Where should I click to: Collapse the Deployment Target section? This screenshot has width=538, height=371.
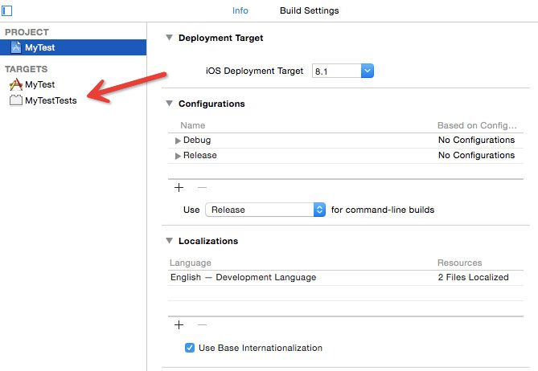[x=169, y=38]
